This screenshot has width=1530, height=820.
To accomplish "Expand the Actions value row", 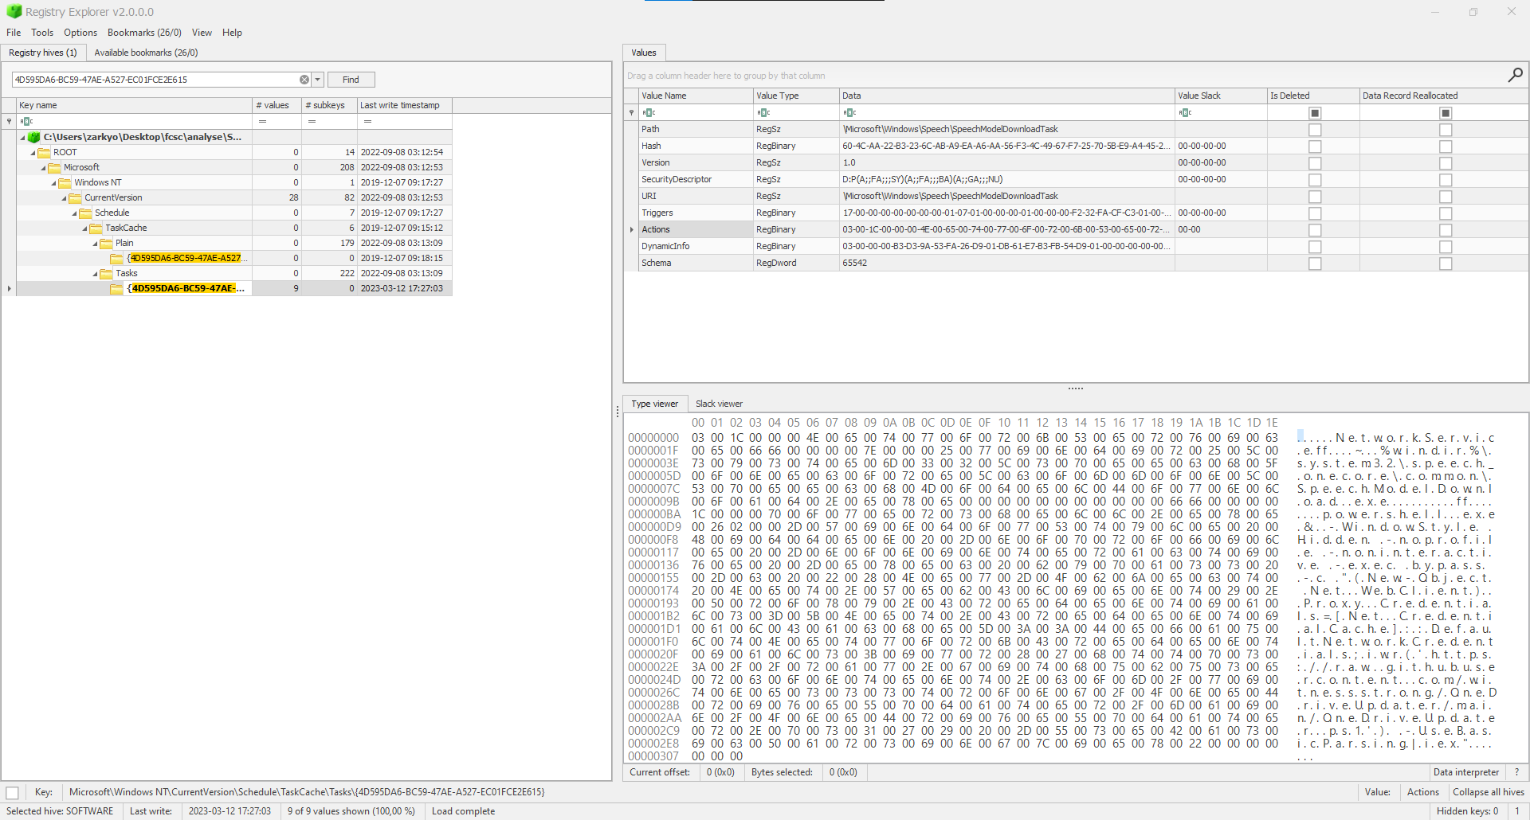I will (x=631, y=229).
